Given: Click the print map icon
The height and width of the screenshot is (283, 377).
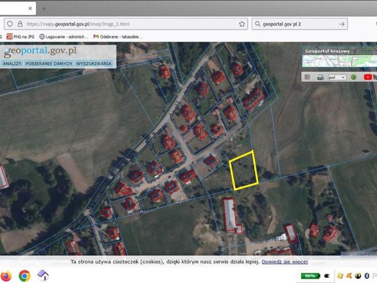Looking at the screenshot, I should (x=320, y=77).
